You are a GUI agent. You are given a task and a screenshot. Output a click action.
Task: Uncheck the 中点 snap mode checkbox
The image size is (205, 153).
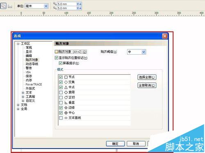(x=61, y=87)
